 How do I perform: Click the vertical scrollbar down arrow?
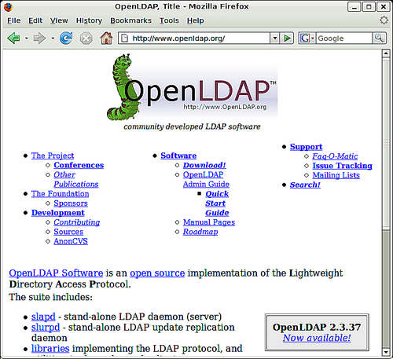(x=386, y=352)
